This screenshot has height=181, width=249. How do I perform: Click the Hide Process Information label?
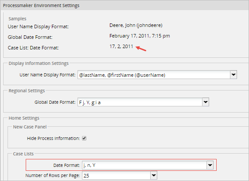pos(54,139)
